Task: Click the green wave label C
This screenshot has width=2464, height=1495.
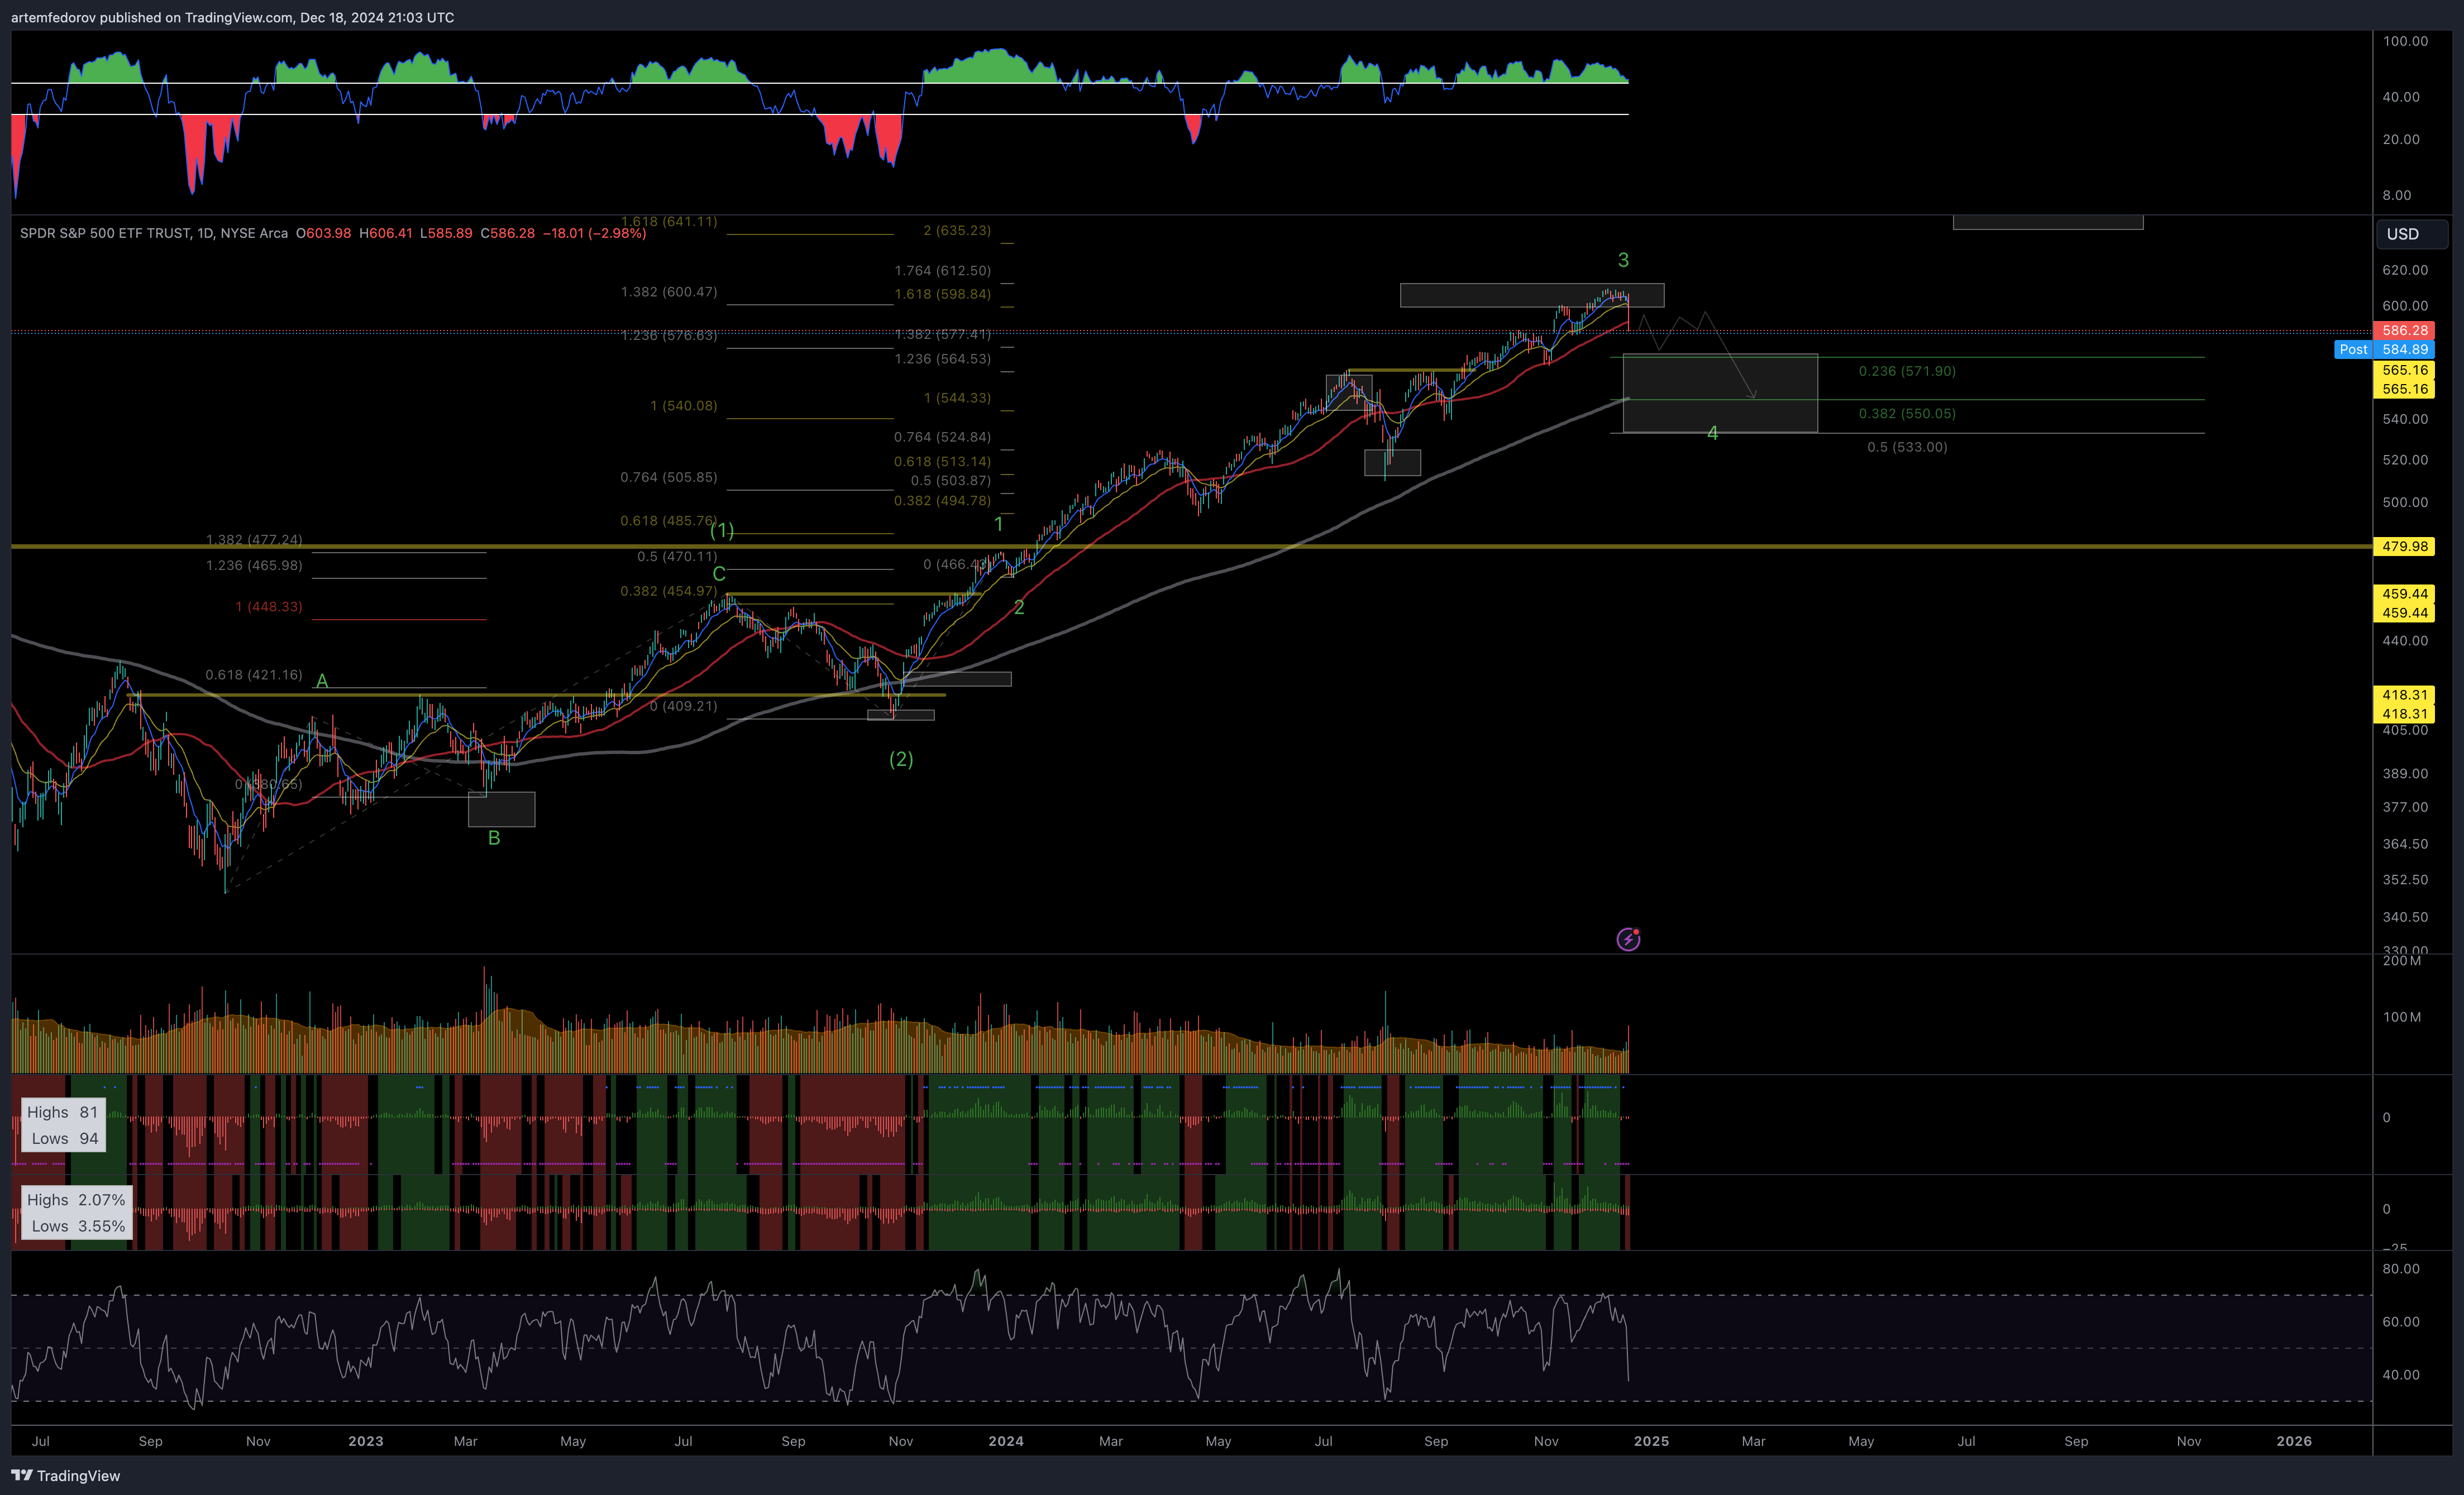Action: click(x=718, y=574)
